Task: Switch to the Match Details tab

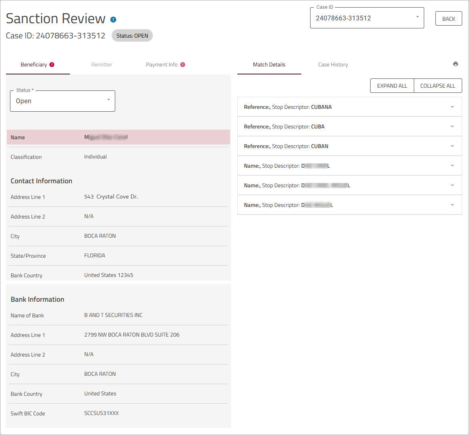Action: (269, 64)
